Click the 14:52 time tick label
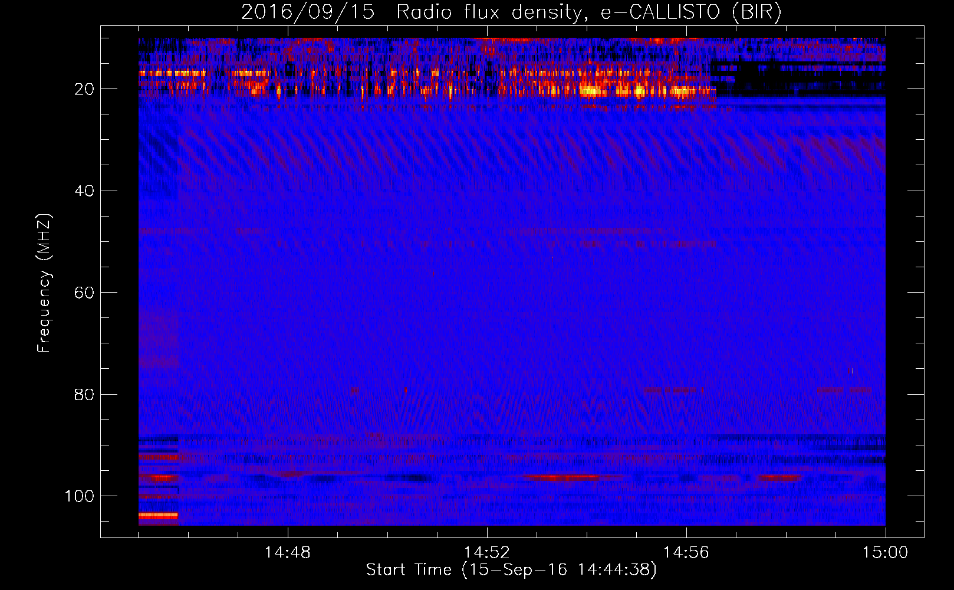The height and width of the screenshot is (590, 954). coord(487,553)
